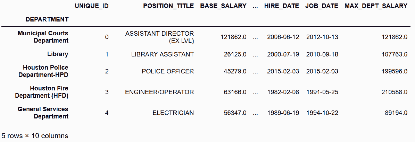Select the General Services Department row label
The width and height of the screenshot is (415, 142).
[43, 113]
